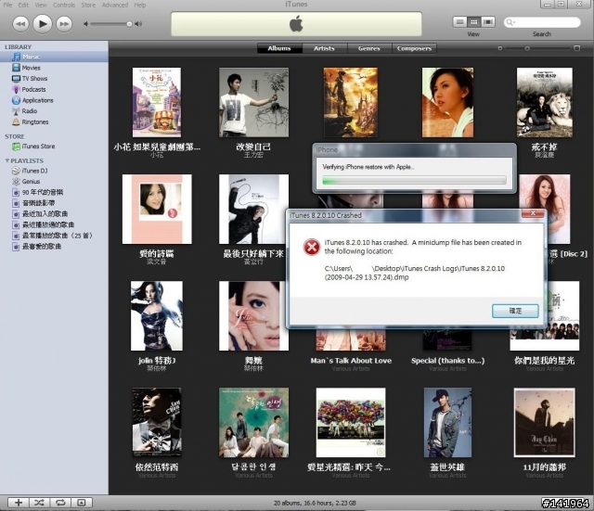Click the Play button
The height and width of the screenshot is (511, 594).
coord(43,24)
